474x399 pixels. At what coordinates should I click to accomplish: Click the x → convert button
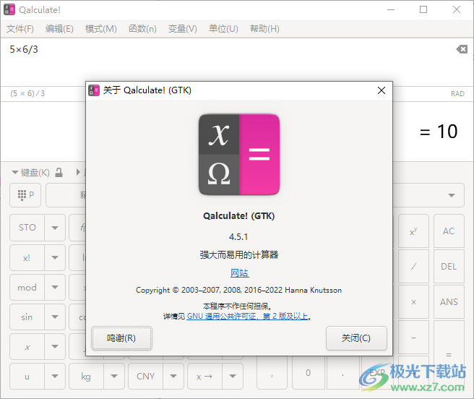tap(204, 377)
